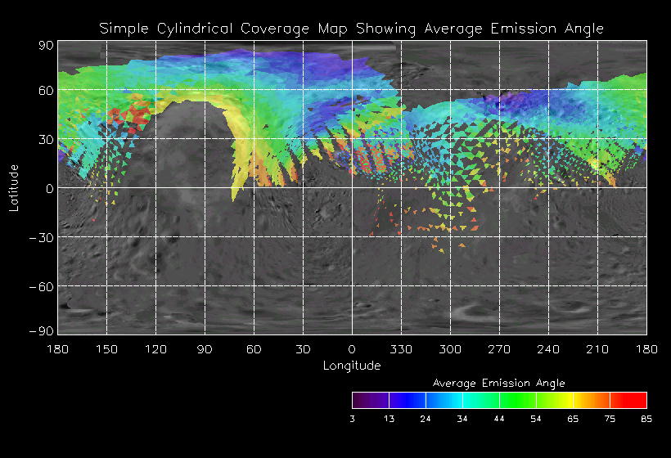Click the -90 latitude tick label
Screen dimensions: 671x458
coord(41,330)
